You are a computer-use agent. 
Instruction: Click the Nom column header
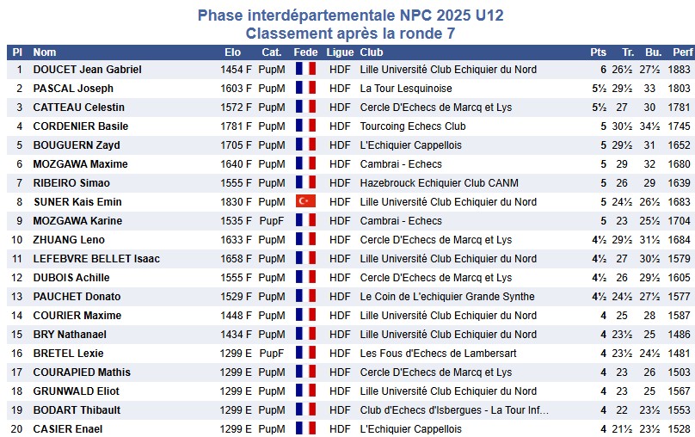click(45, 52)
